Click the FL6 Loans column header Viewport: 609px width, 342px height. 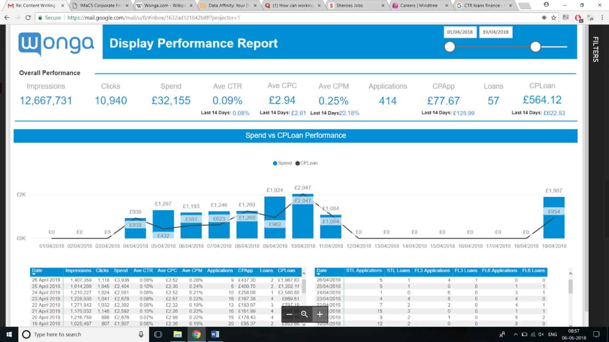(x=533, y=271)
